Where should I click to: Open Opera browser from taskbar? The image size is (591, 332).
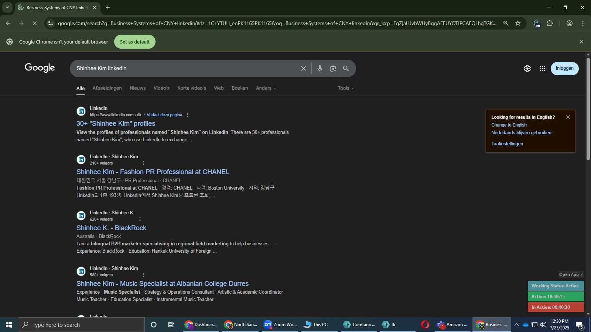coord(425,325)
